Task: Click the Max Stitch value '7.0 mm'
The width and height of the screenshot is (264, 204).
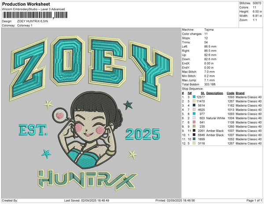Action: pos(209,72)
